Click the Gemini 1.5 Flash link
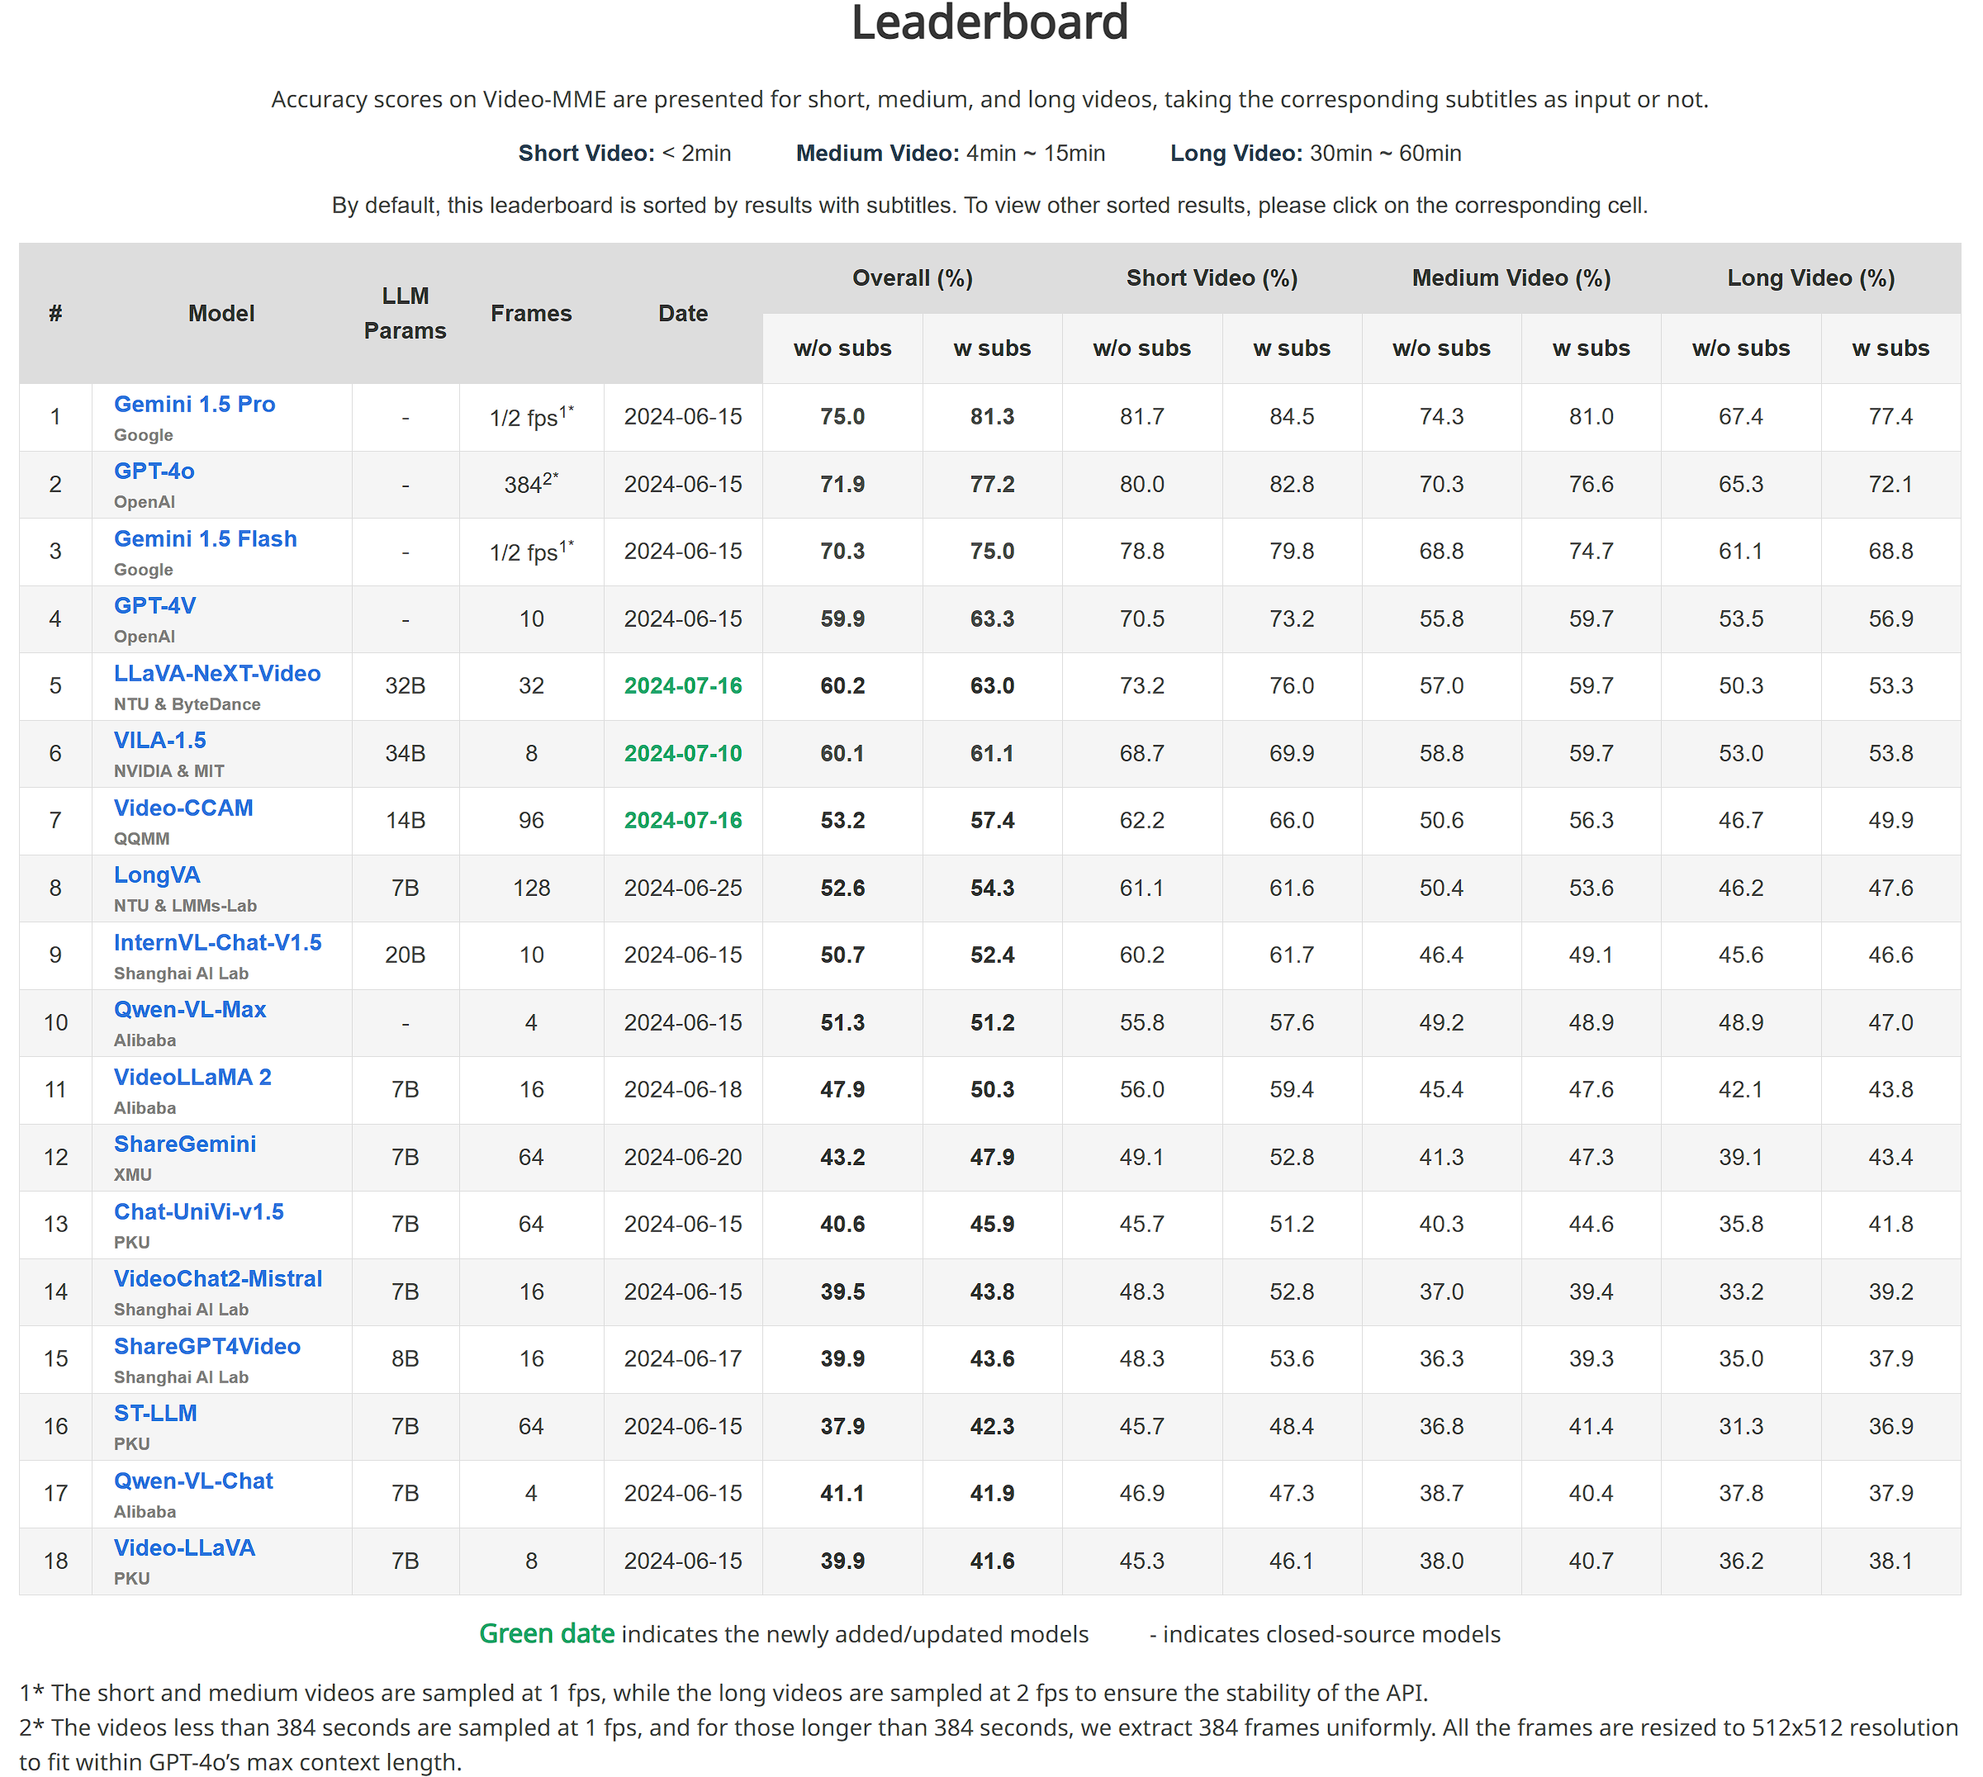 (205, 539)
